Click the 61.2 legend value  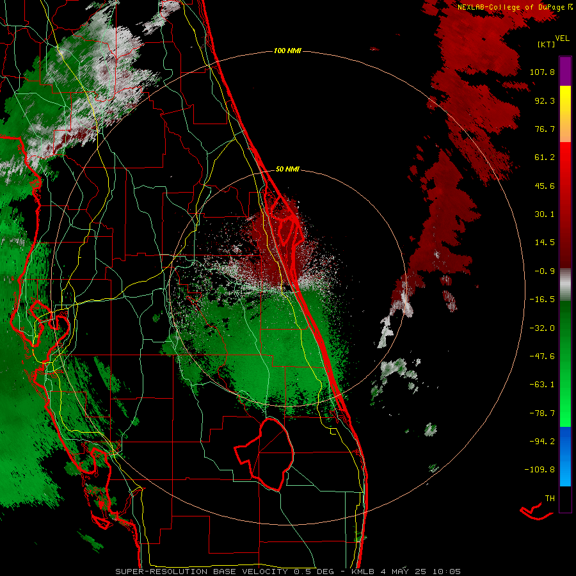(x=545, y=157)
